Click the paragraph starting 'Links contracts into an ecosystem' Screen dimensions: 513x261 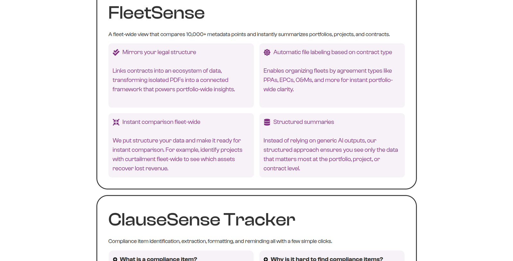pyautogui.click(x=174, y=80)
